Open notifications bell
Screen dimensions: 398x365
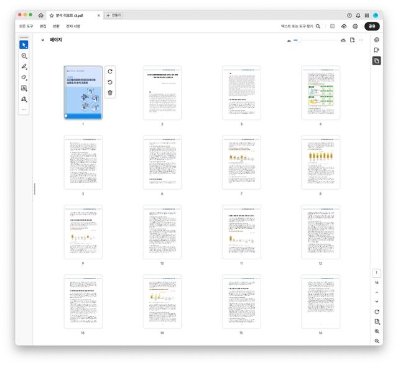[x=358, y=16]
